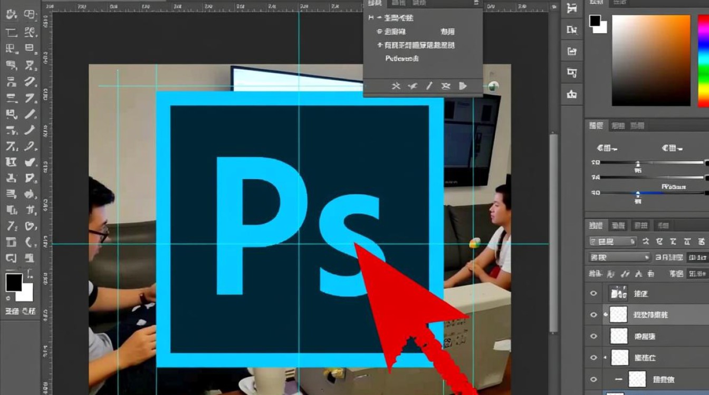Click the last layer filter icon at the panel edge
Screen dimensions: 709x395
[703, 242]
